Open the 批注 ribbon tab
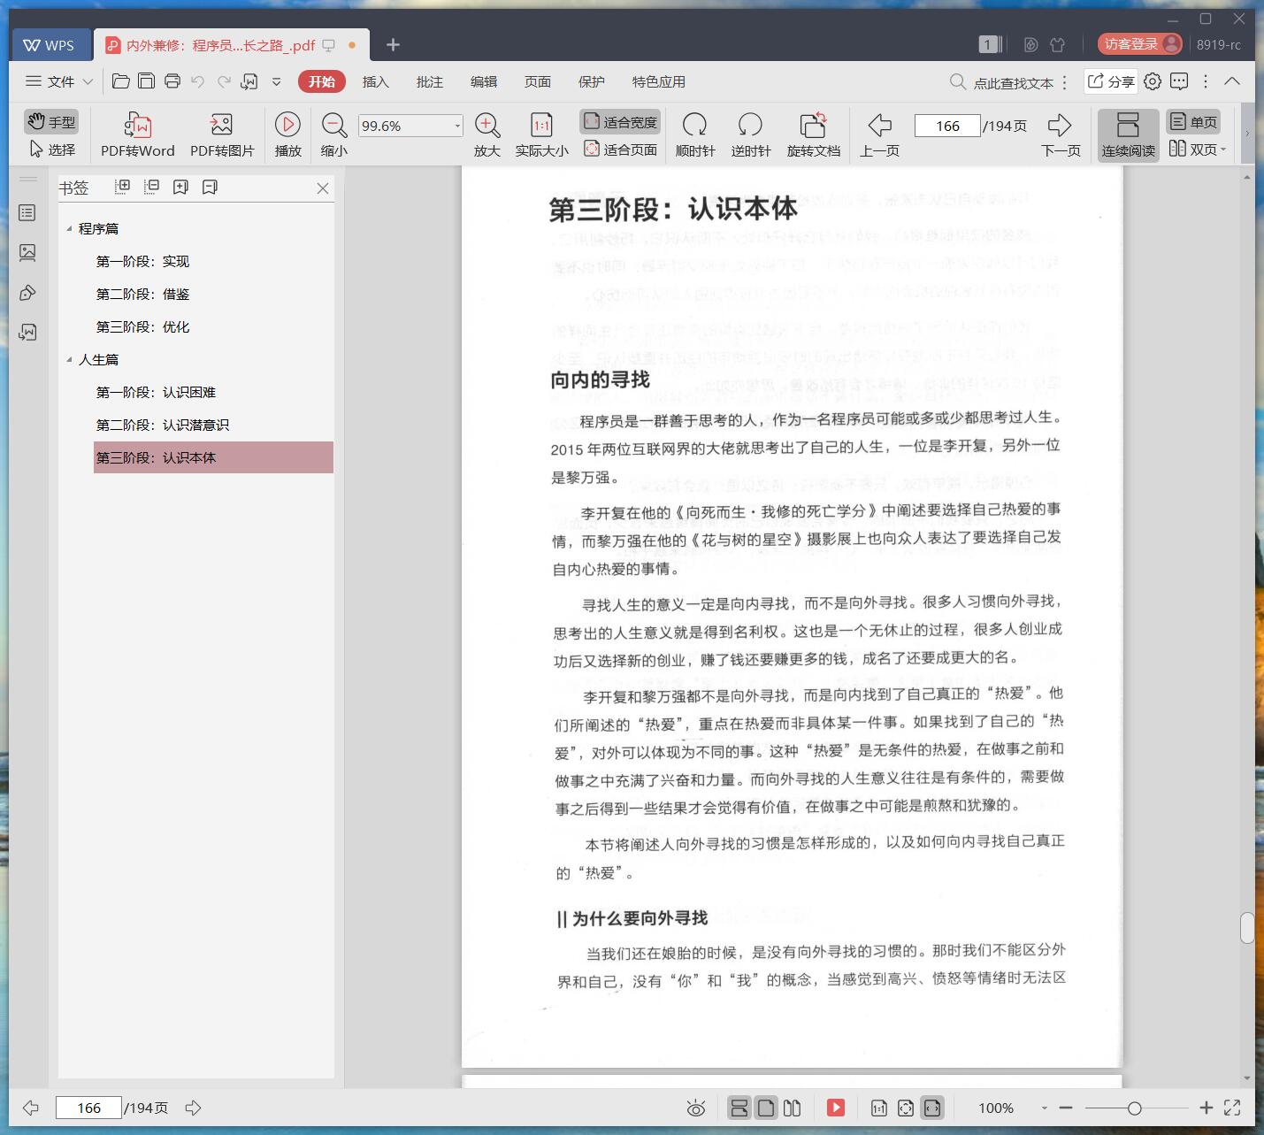 click(430, 81)
